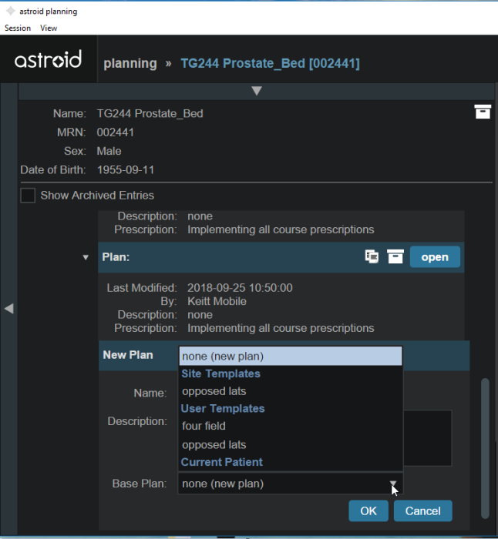Viewport: 498px width, 539px height.
Task: Open the View menu
Action: coord(49,28)
